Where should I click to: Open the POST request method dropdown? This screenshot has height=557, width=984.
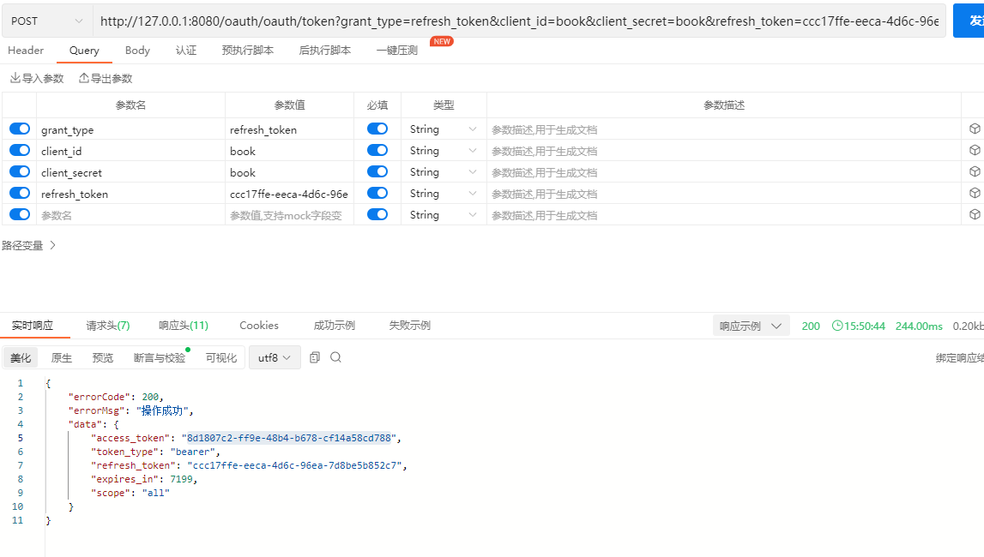46,21
